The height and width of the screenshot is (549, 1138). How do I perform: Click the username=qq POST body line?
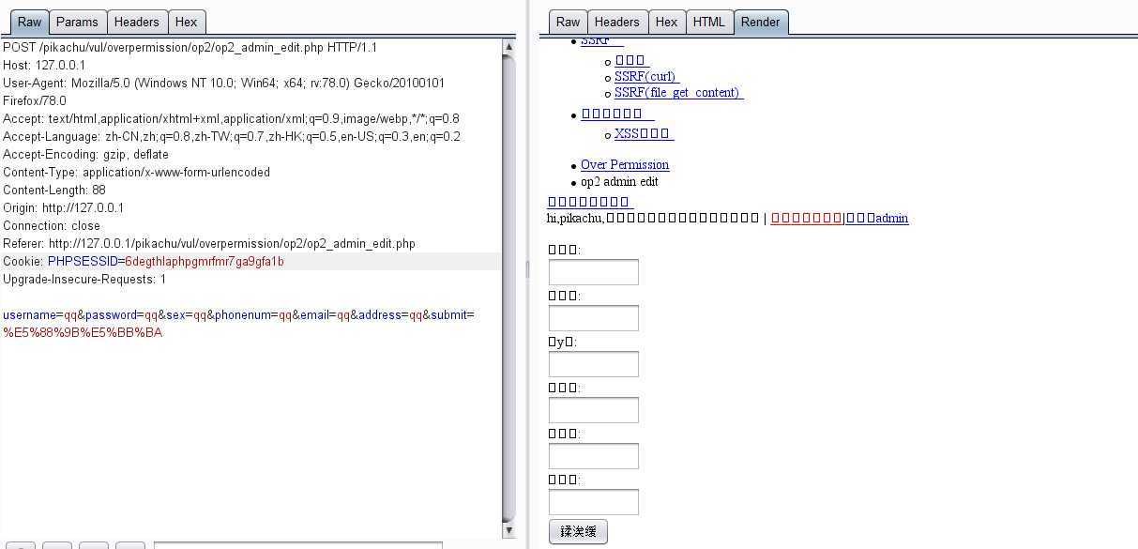(x=239, y=314)
